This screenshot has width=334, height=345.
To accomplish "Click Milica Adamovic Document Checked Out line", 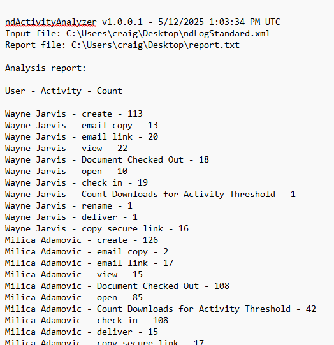I will click(117, 286).
